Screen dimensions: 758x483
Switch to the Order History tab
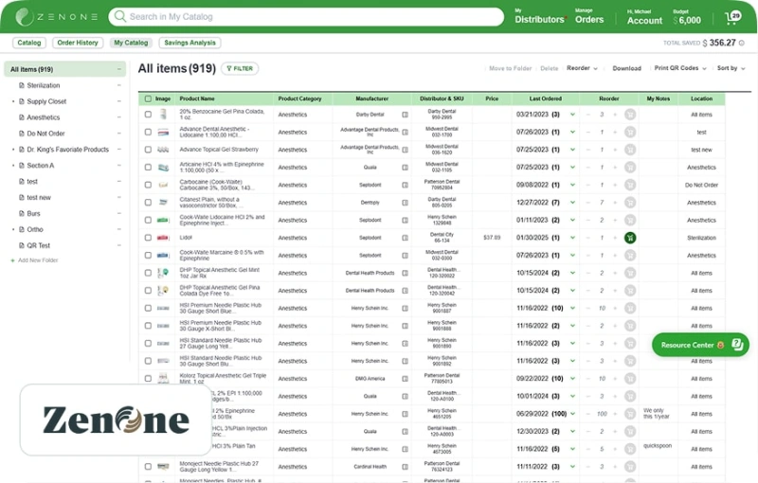coord(78,43)
